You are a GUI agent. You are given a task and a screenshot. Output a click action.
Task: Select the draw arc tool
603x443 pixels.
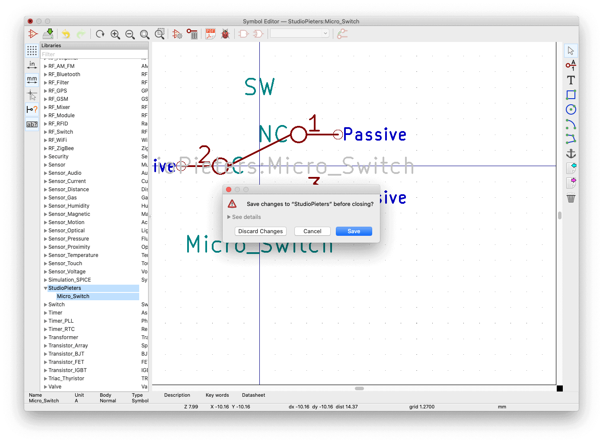tap(571, 125)
